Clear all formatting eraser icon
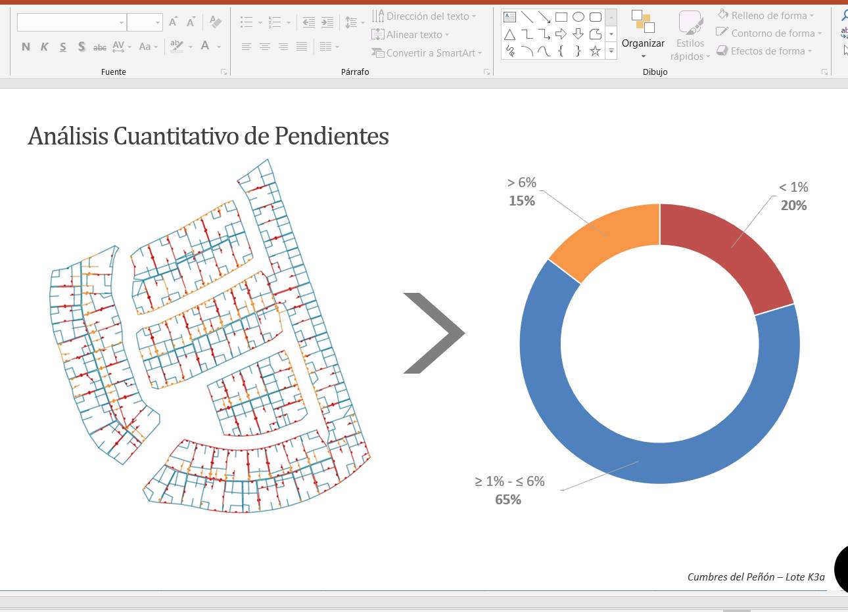848x612 pixels. (x=215, y=22)
